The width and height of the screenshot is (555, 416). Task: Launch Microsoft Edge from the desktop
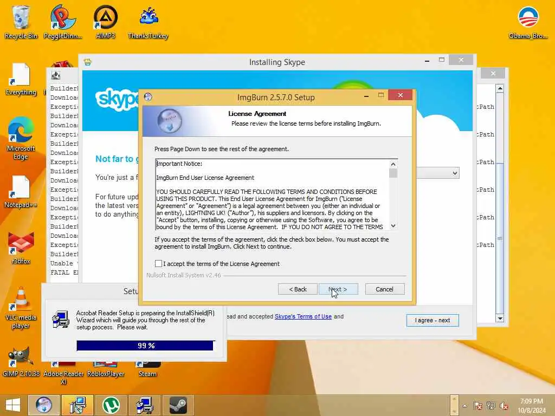click(21, 139)
